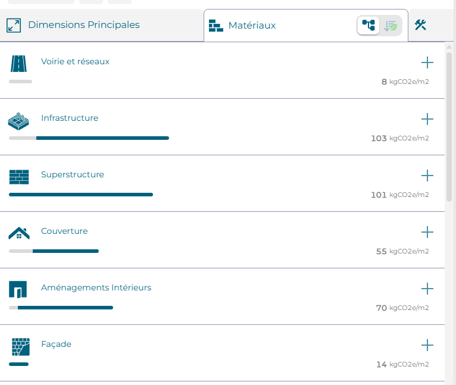This screenshot has width=456, height=385.
Task: Switch to sort by carbon impact toggle
Action: point(391,26)
